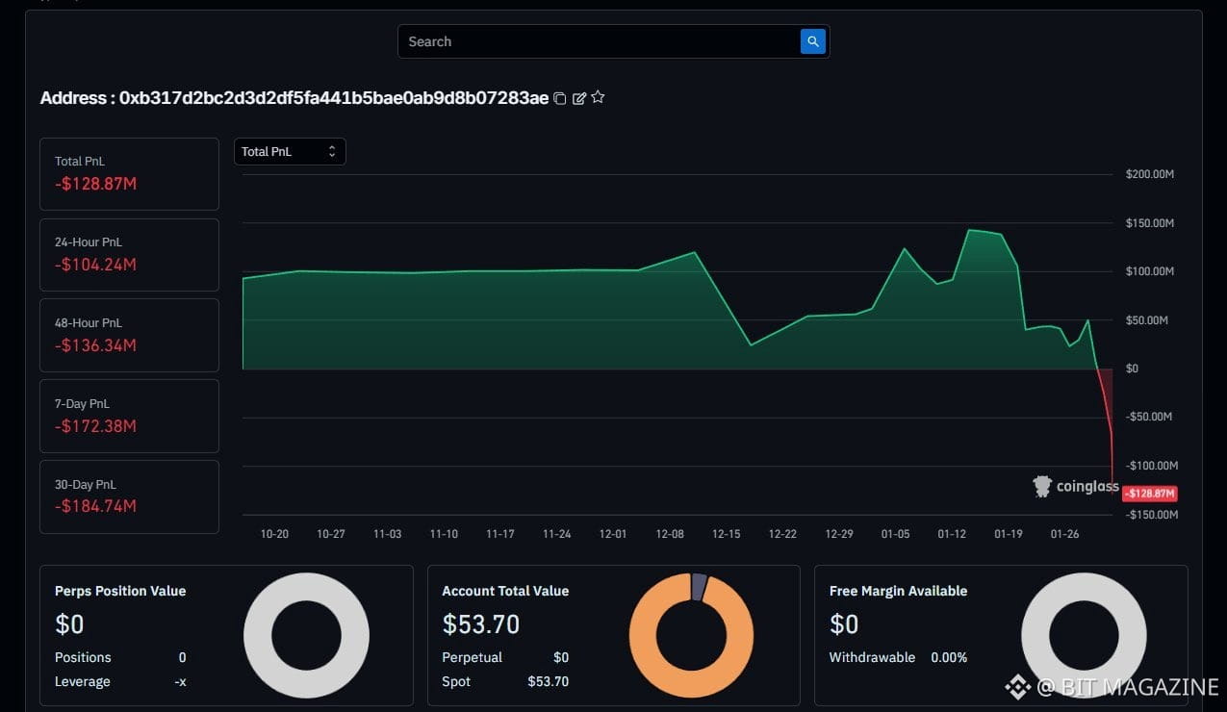The height and width of the screenshot is (712, 1227).
Task: Click the Leverage -x value
Action: [x=180, y=681]
